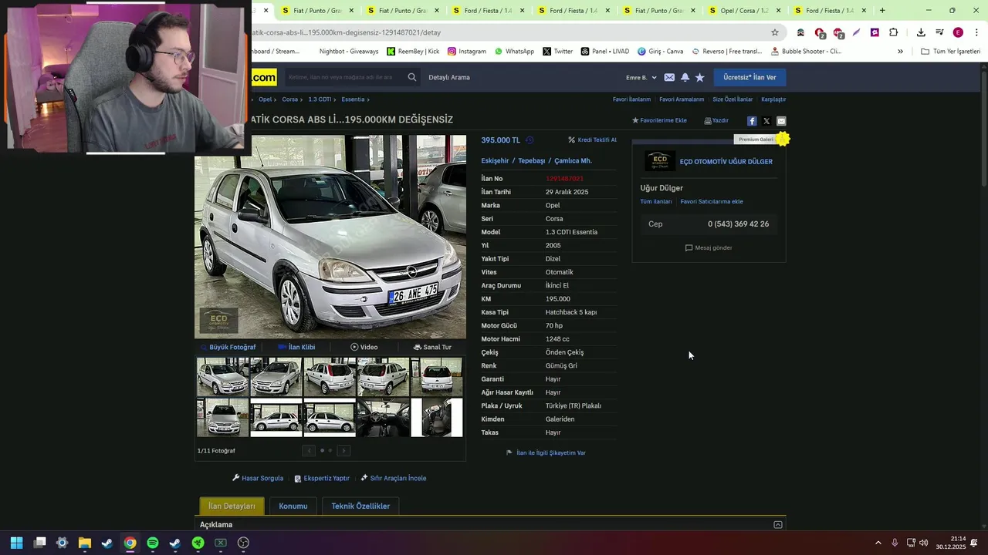This screenshot has height=555, width=988.
Task: Open Tüm Yer İşaretleri bookmarks folder
Action: click(x=950, y=52)
